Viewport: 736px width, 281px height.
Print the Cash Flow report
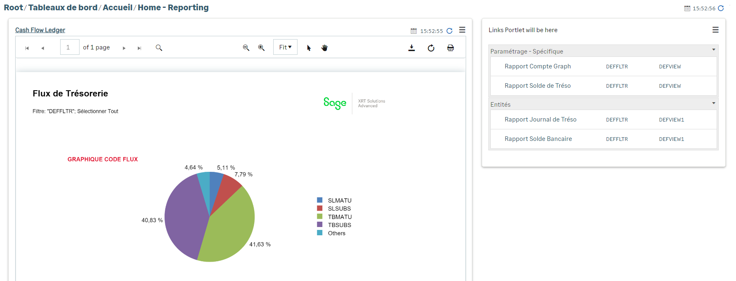click(x=450, y=48)
